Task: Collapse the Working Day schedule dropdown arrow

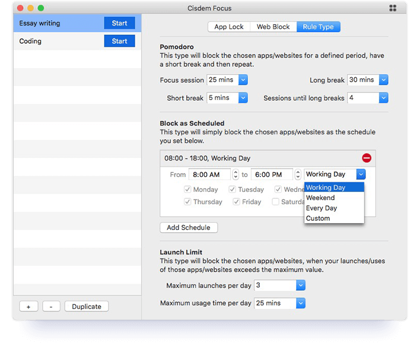Action: pos(361,174)
